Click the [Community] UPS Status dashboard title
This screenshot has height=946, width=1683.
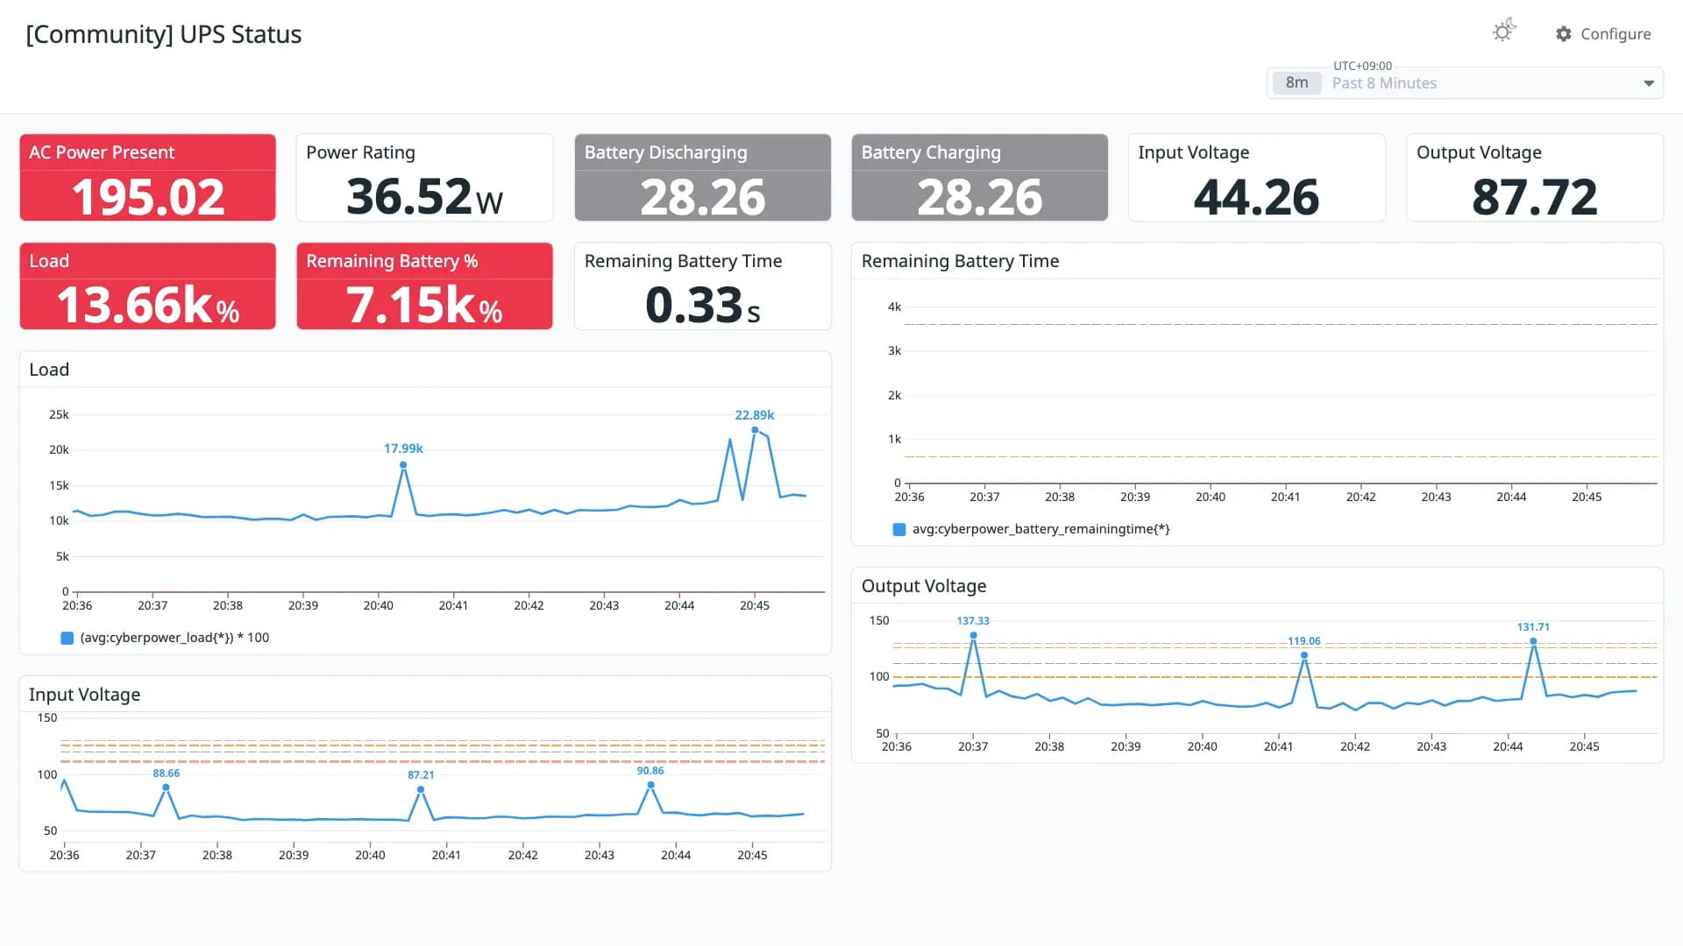pos(164,34)
